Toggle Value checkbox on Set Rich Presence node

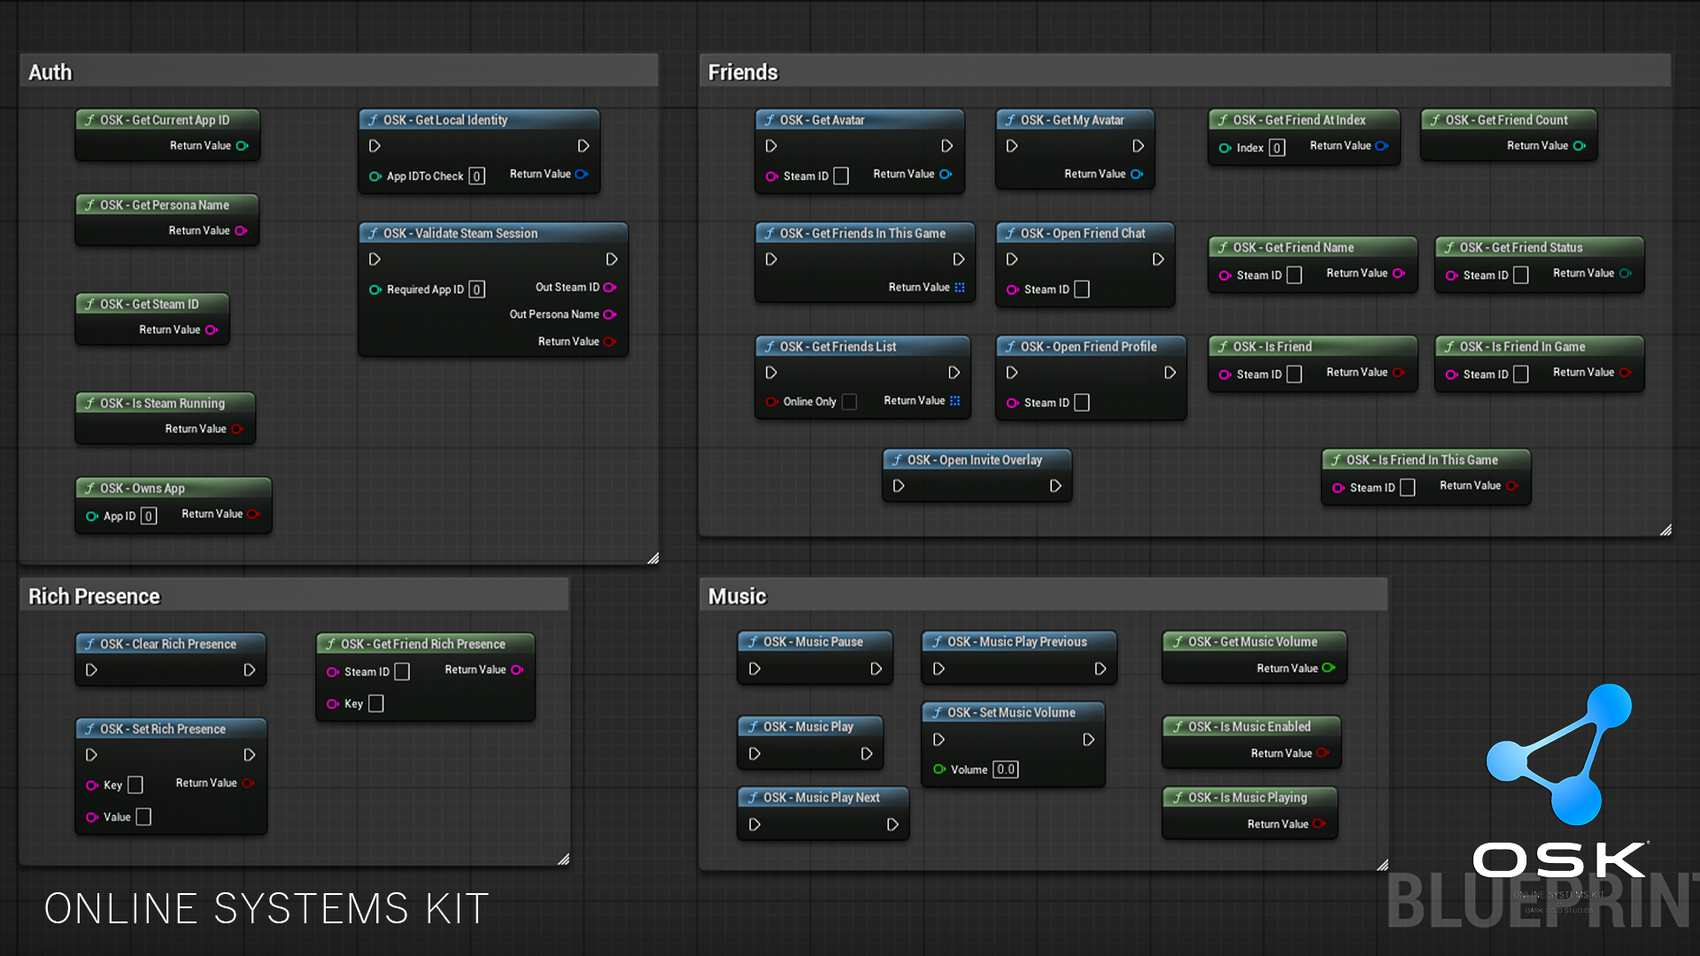point(142,816)
